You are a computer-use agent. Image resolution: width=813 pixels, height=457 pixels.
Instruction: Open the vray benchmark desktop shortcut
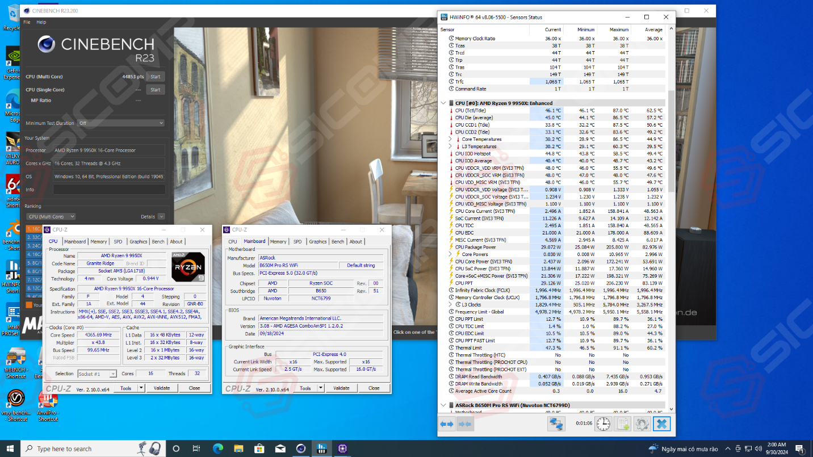click(x=15, y=399)
